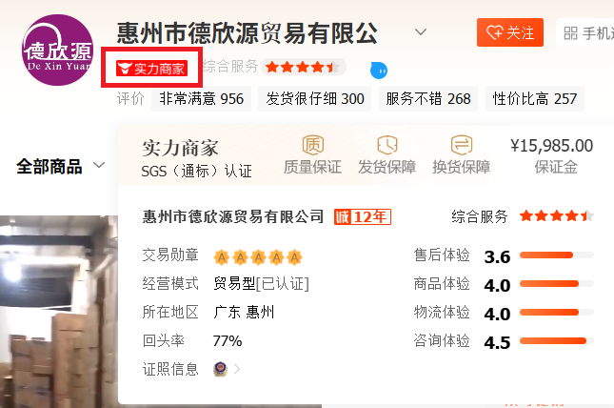Click the 质量保证 guarantee icon
Screen dimensions: 614x408
313,145
